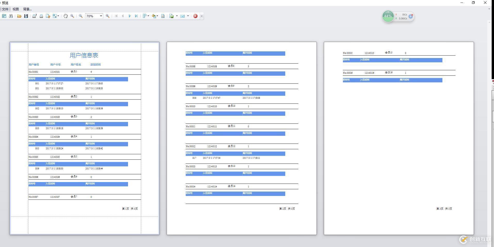Expand the background color dropdown arrow
The image size is (494, 247).
157,16
